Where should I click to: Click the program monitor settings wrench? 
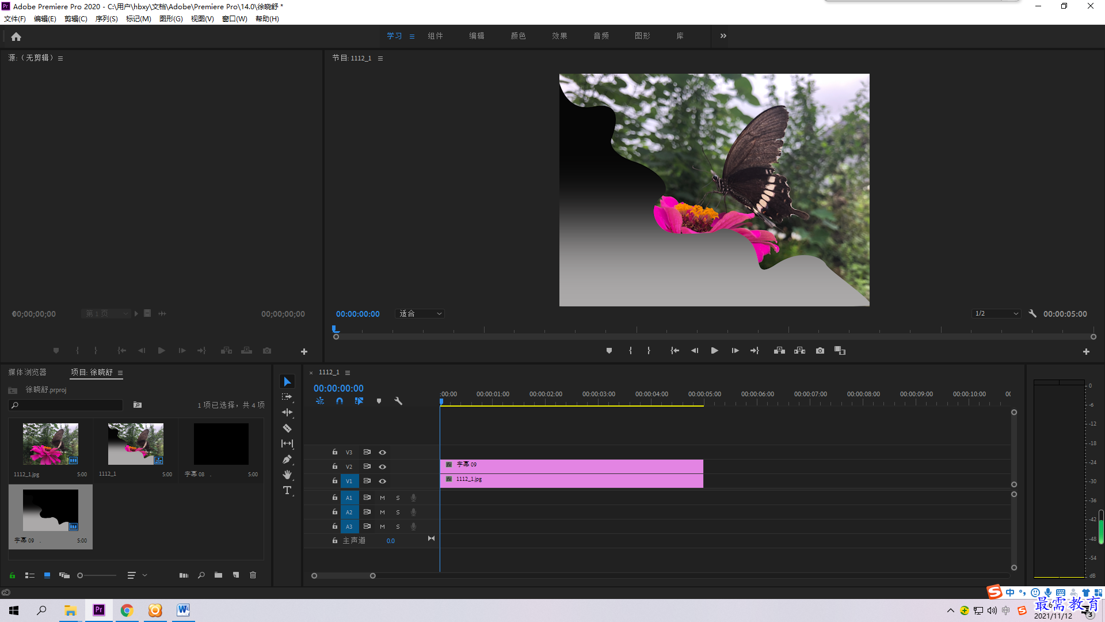1032,314
